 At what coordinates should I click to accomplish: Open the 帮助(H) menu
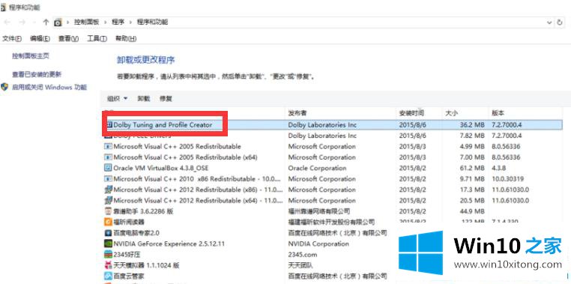click(126, 38)
